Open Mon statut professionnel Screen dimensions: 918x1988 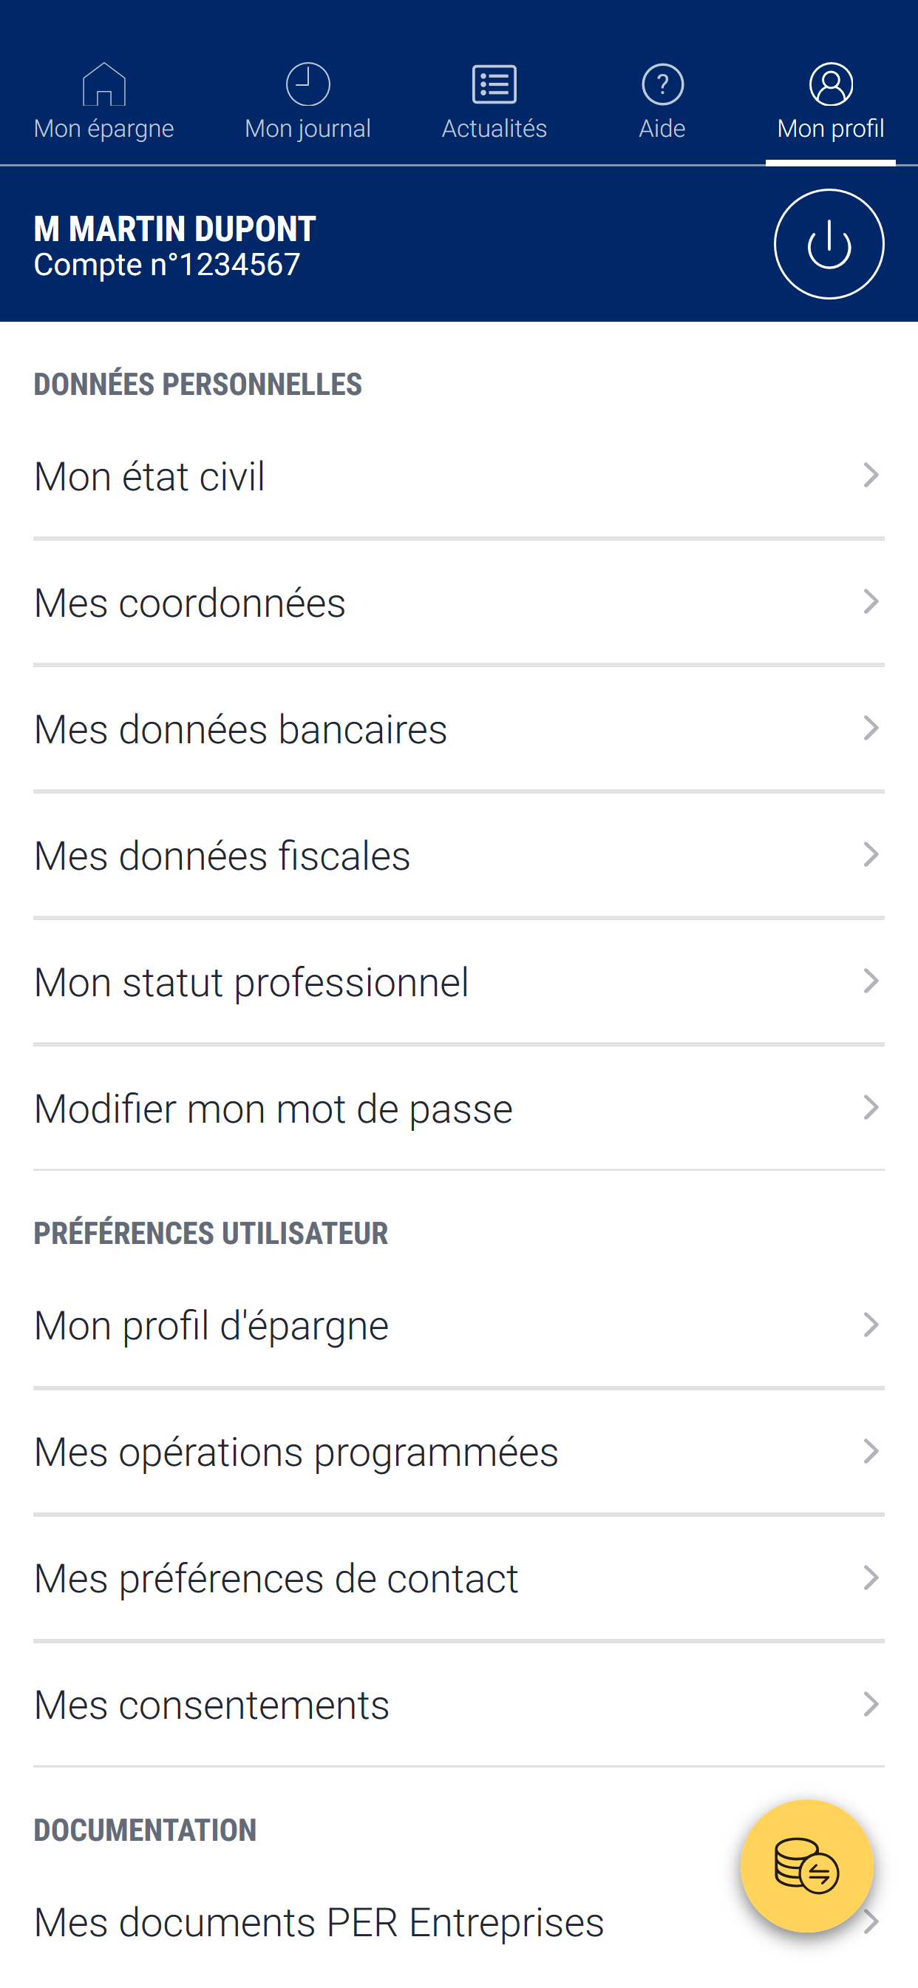(x=458, y=982)
